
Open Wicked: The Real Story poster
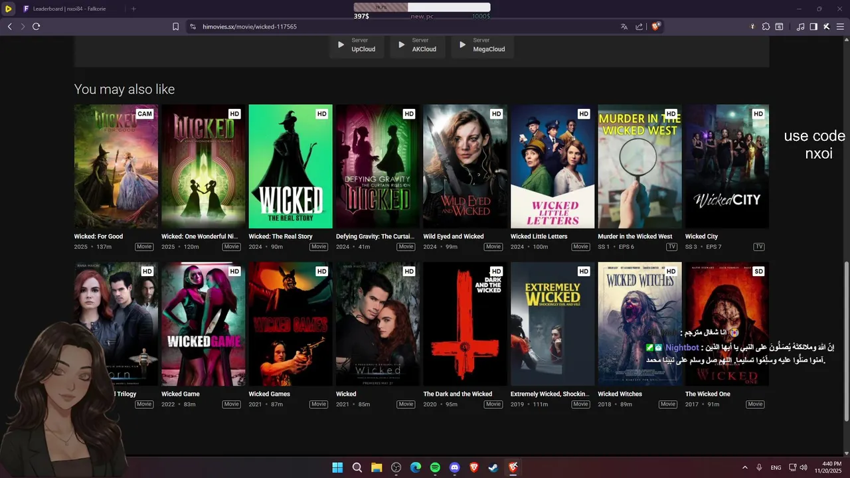[x=291, y=166]
